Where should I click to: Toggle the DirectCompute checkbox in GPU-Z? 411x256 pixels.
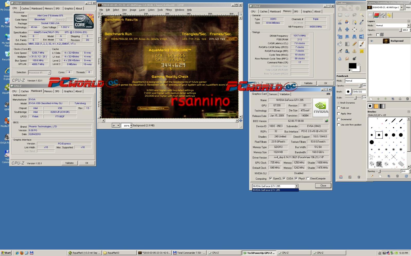pyautogui.click(x=308, y=179)
